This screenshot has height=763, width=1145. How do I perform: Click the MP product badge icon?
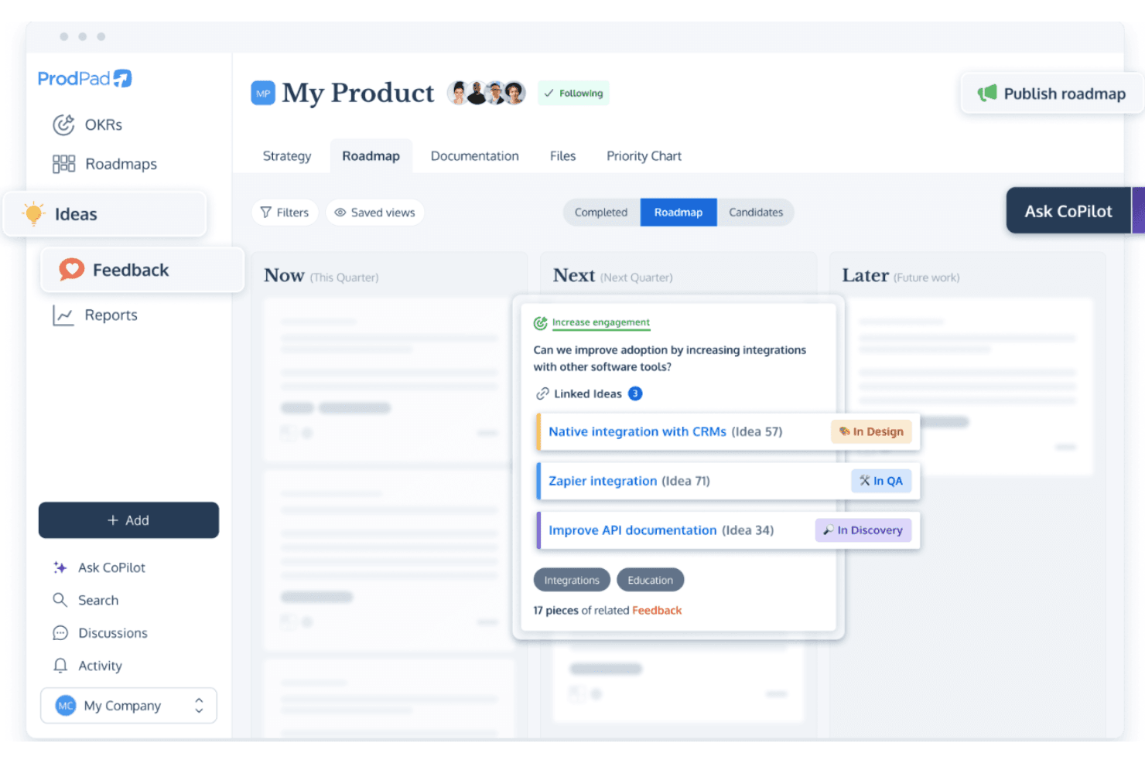(x=263, y=93)
